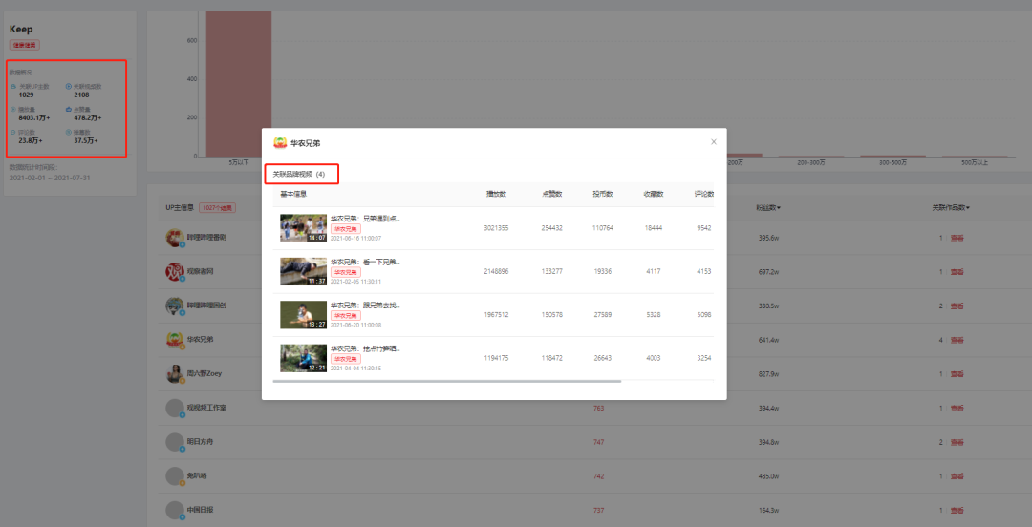Click the 观察者网 avatar
Image resolution: width=1032 pixels, height=527 pixels.
tap(175, 272)
